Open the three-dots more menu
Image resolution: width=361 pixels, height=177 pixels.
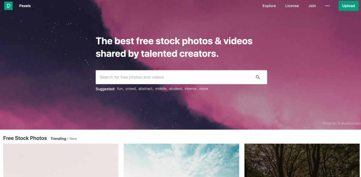[328, 6]
